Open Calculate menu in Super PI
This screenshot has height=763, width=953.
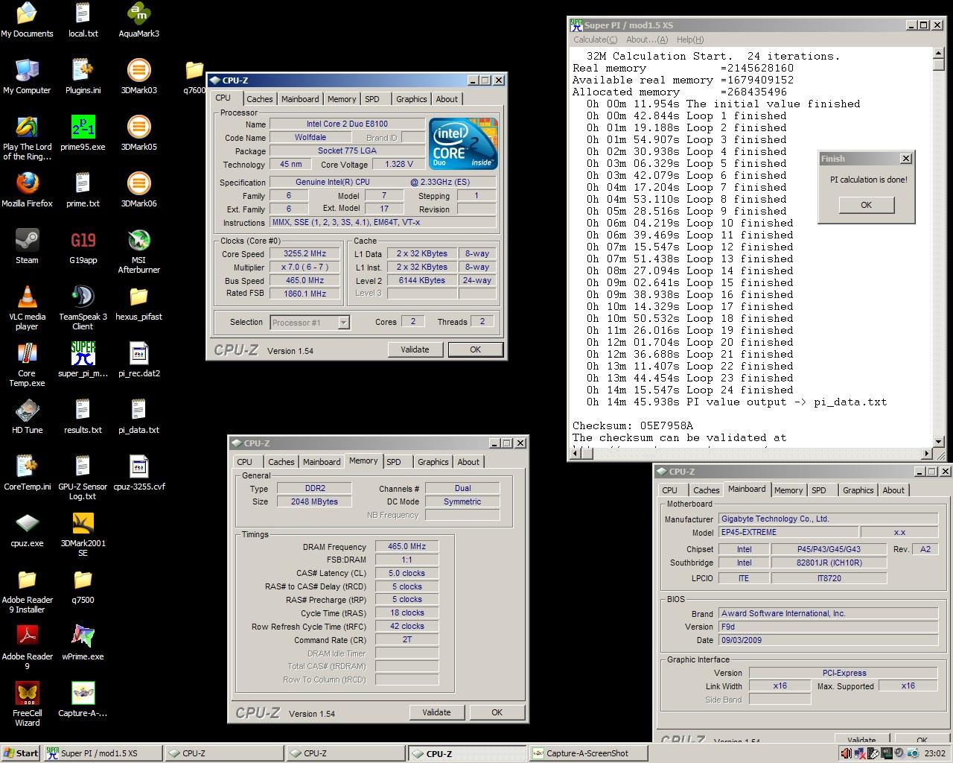(x=595, y=39)
